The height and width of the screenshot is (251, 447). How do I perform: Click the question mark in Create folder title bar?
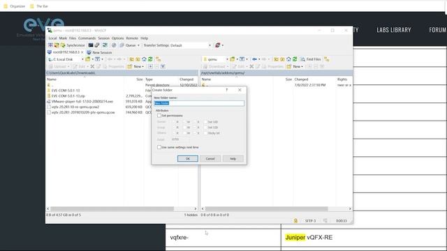[x=226, y=90]
